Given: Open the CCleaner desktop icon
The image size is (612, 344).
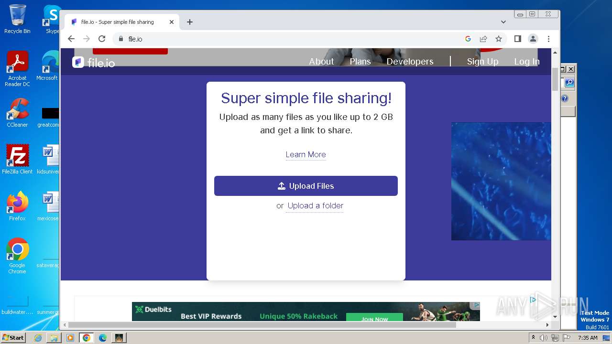Looking at the screenshot, I should click(x=17, y=113).
